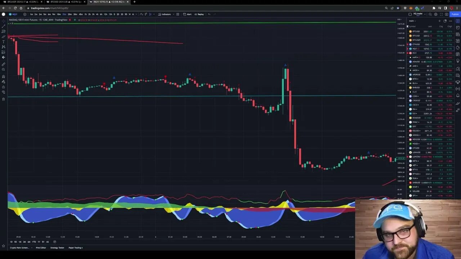Viewport: 461px width, 259px height.
Task: Create an Alert from top toolbar
Action: (187, 14)
